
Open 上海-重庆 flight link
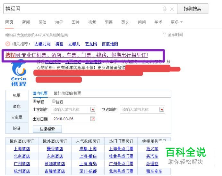[88, 156]
